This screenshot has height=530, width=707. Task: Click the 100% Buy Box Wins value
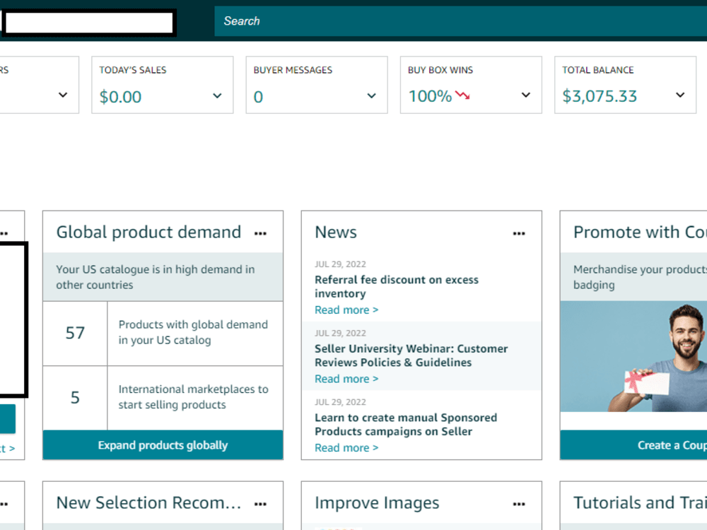(x=430, y=96)
